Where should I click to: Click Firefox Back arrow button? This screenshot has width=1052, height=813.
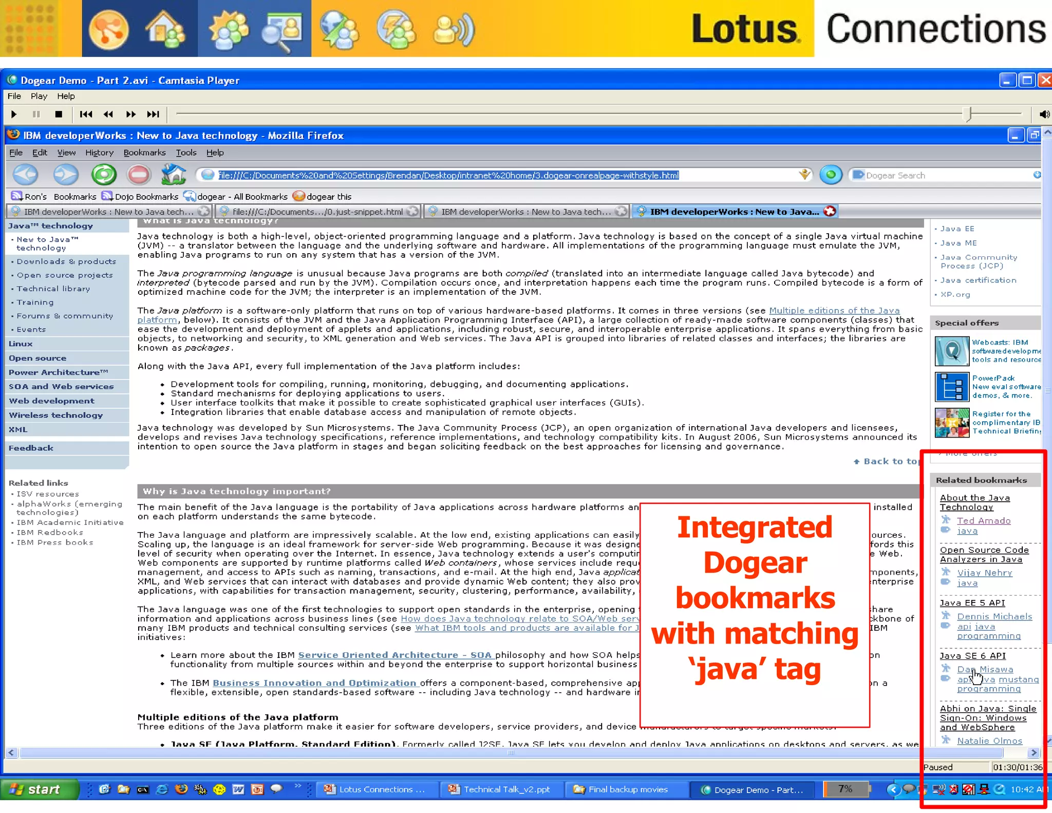coord(25,175)
